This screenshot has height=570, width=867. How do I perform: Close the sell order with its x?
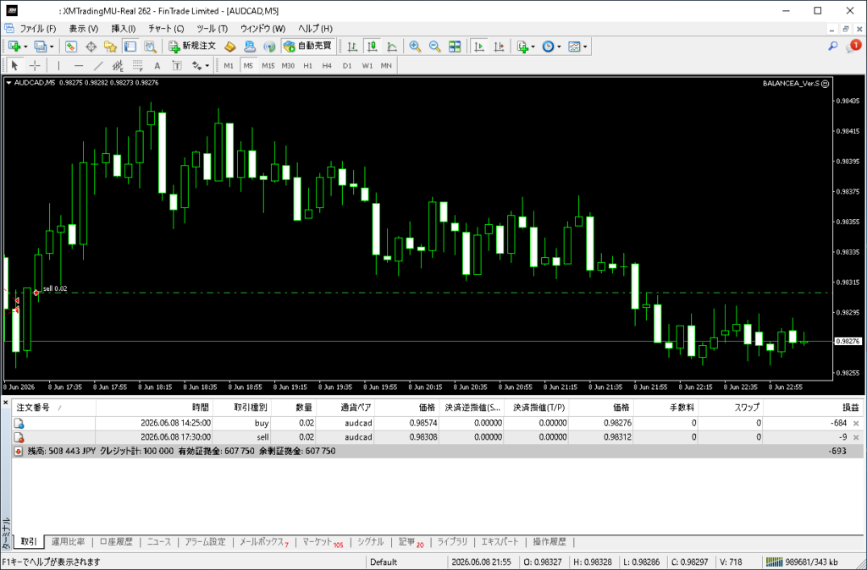pyautogui.click(x=856, y=437)
